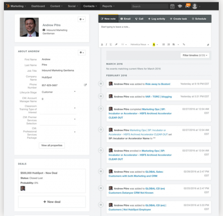Apply italic formatting in note editor

tap(106, 45)
